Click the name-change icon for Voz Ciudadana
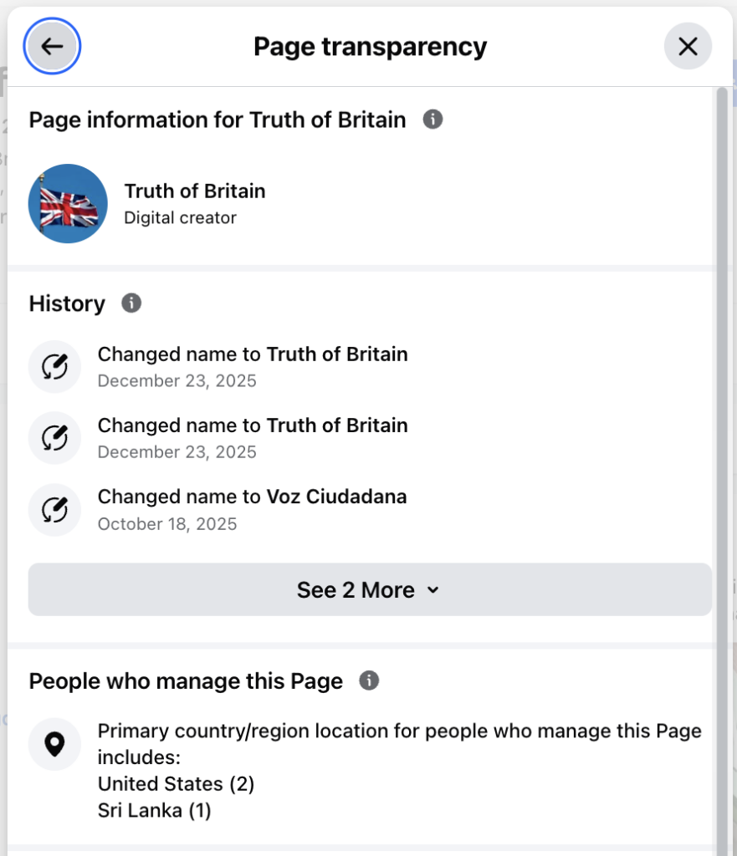Screen dimensions: 737x856 point(54,509)
